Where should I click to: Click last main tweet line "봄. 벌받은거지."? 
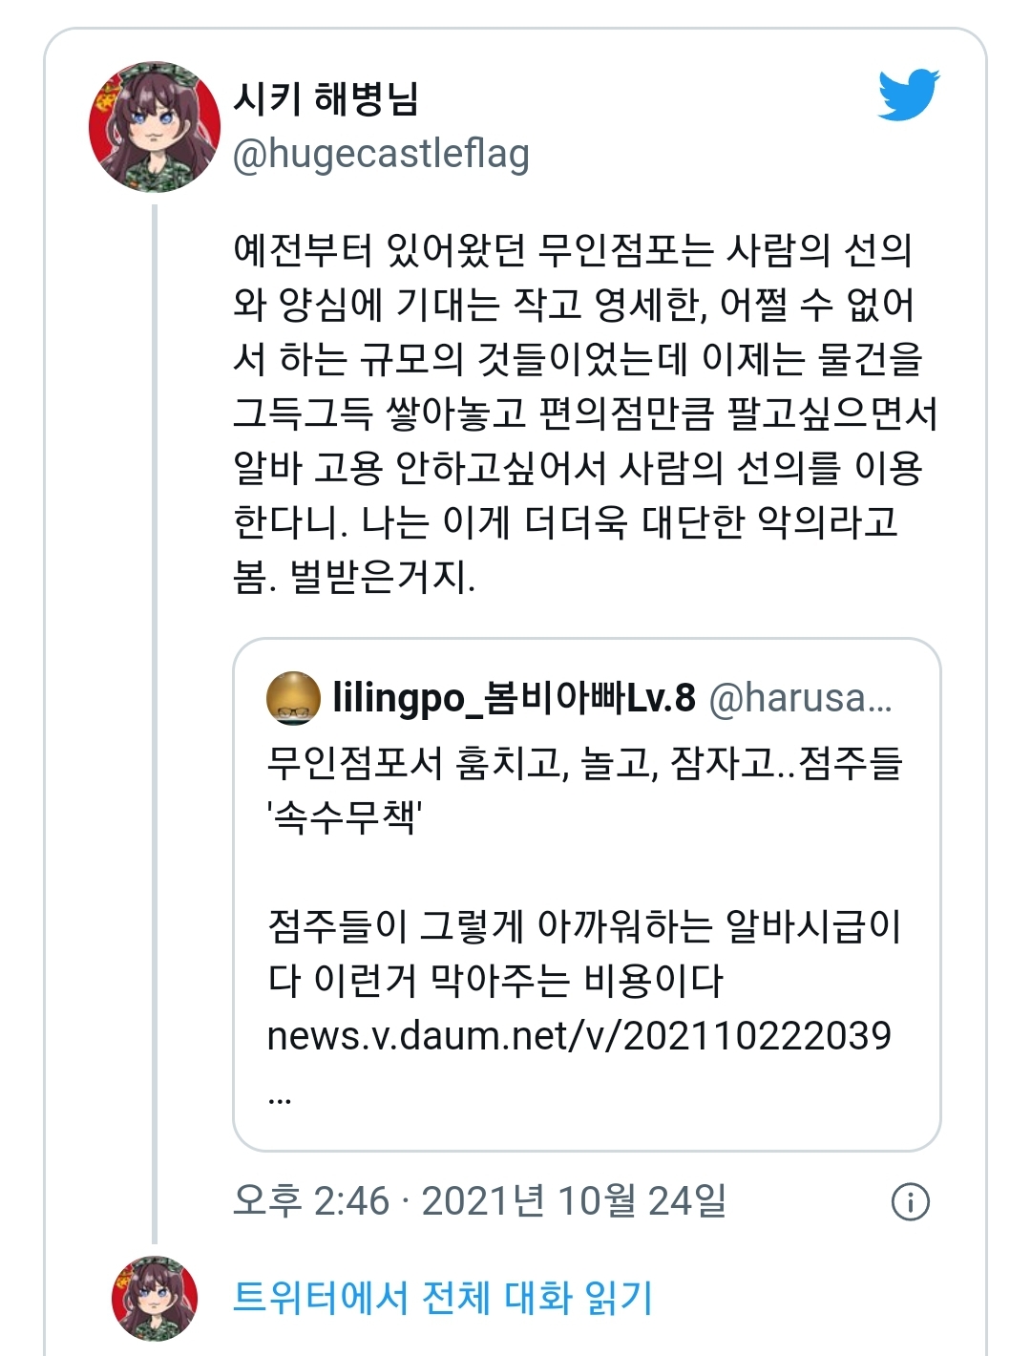[354, 576]
